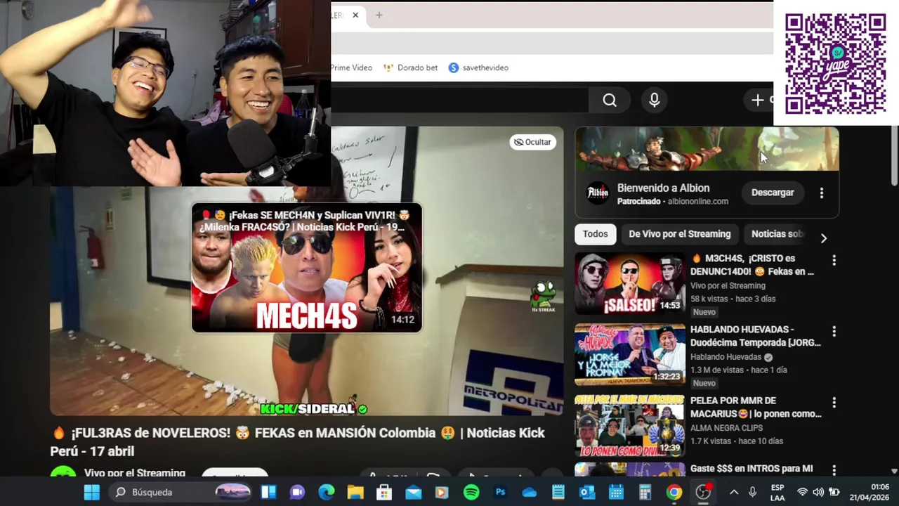This screenshot has height=506, width=899.
Task: Close the current browser tab
Action: (x=355, y=15)
